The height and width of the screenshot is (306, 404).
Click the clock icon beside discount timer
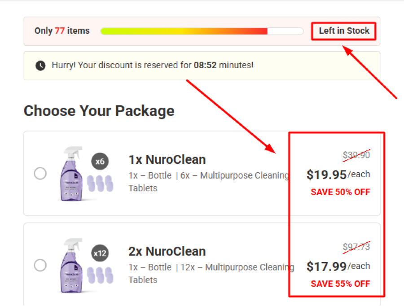click(x=40, y=66)
